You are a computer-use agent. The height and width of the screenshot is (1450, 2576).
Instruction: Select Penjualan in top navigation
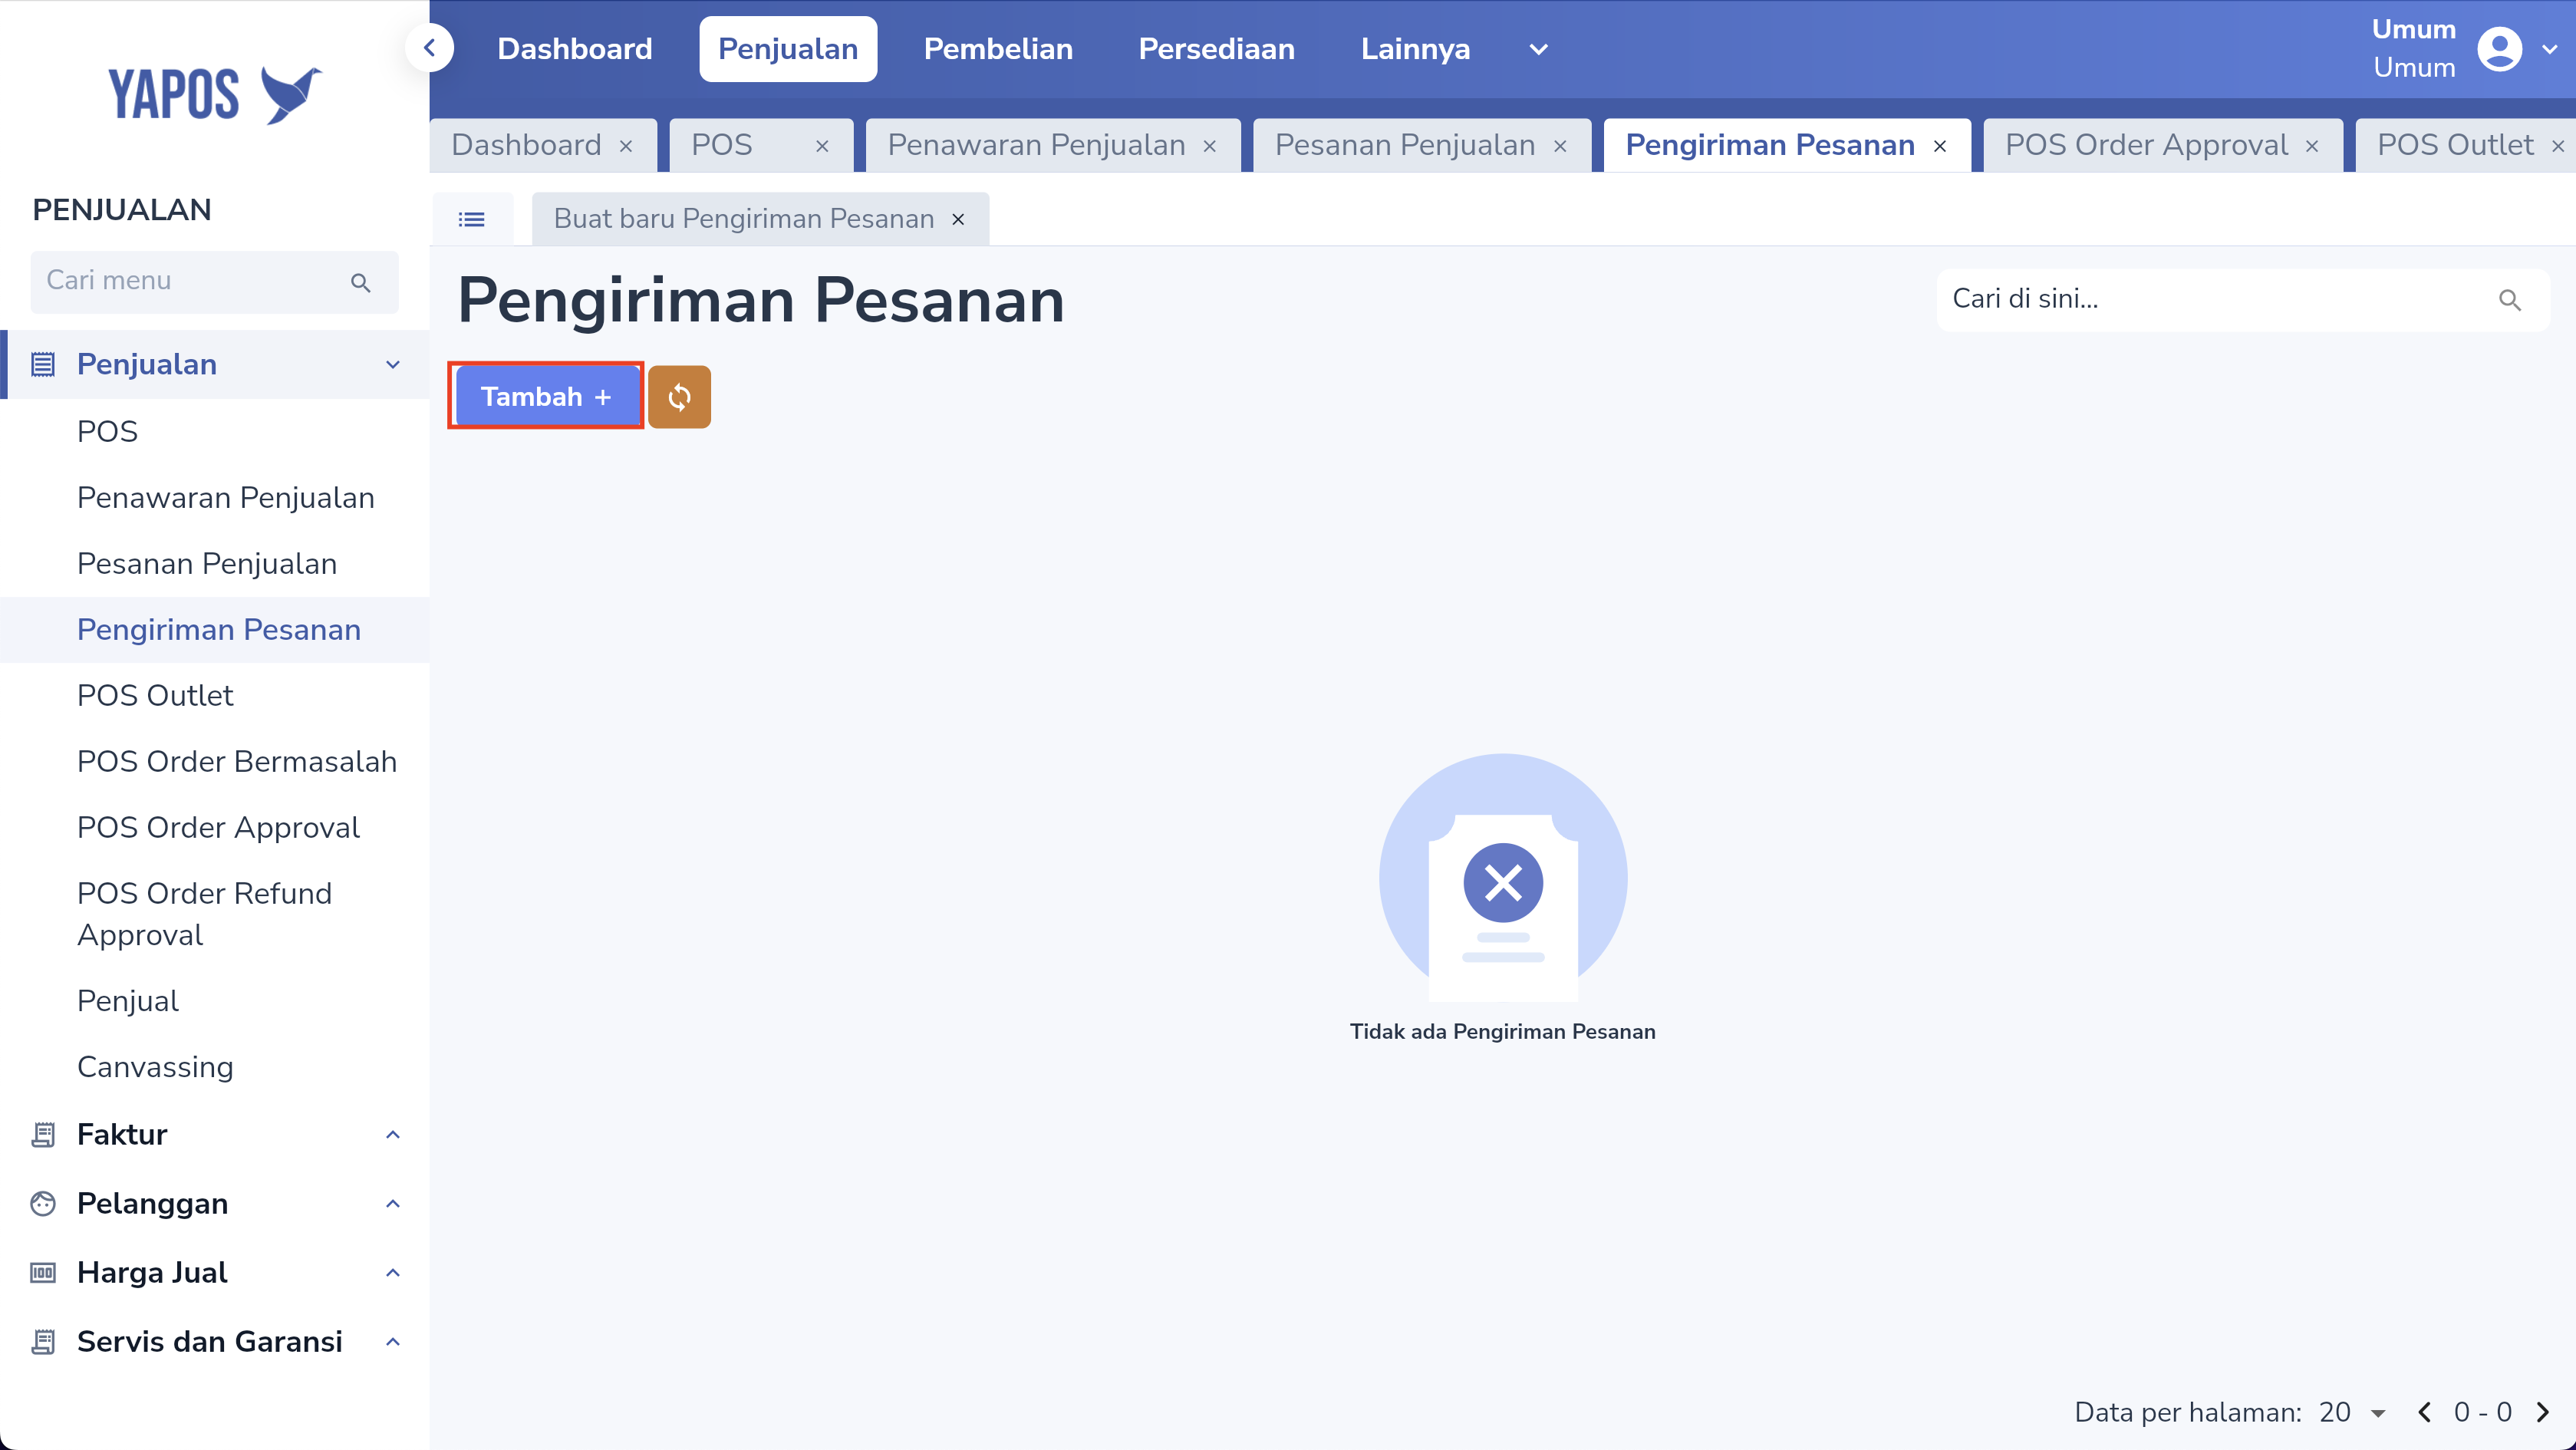click(x=788, y=49)
